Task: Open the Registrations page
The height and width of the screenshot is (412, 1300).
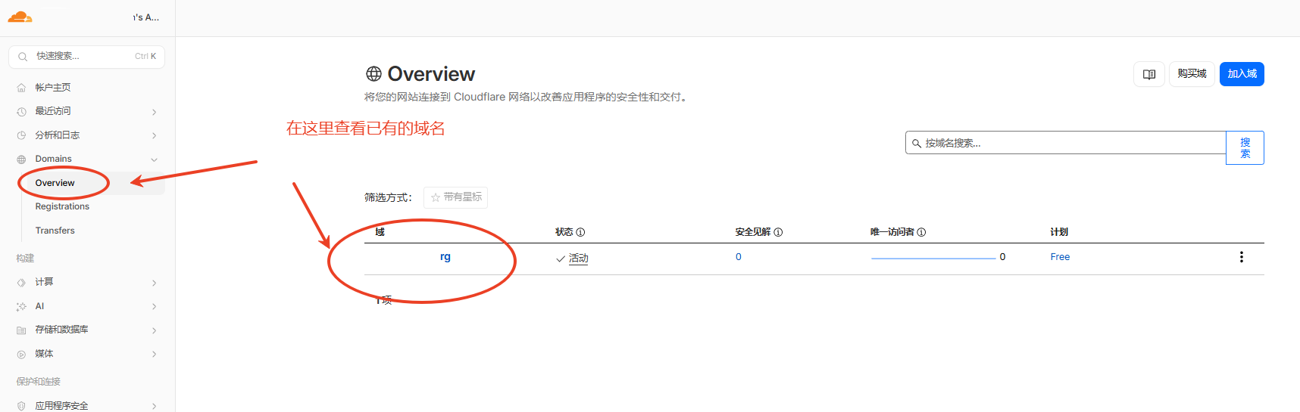Action: click(62, 206)
